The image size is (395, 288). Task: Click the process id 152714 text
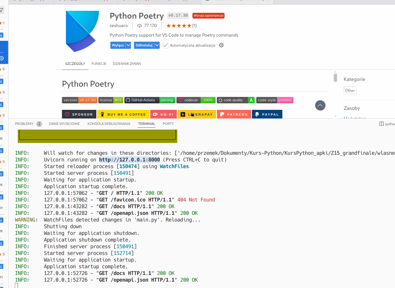pos(122,253)
